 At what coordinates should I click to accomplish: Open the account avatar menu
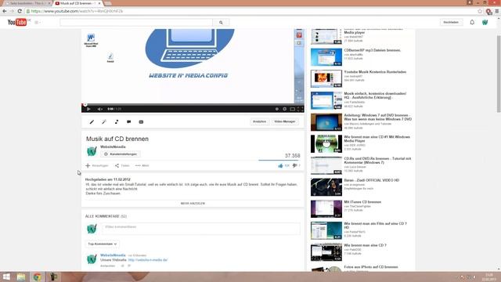485,23
